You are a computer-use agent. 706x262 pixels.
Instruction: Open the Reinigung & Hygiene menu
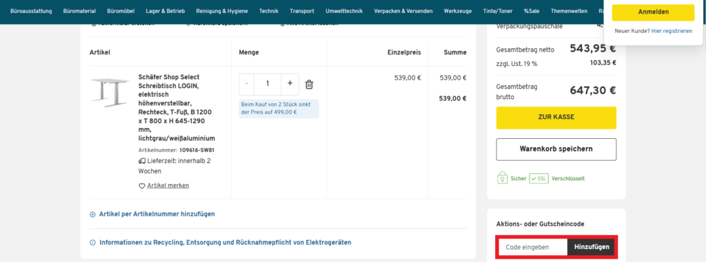[222, 11]
